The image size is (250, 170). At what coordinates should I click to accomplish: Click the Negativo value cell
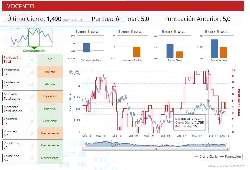[50, 96]
